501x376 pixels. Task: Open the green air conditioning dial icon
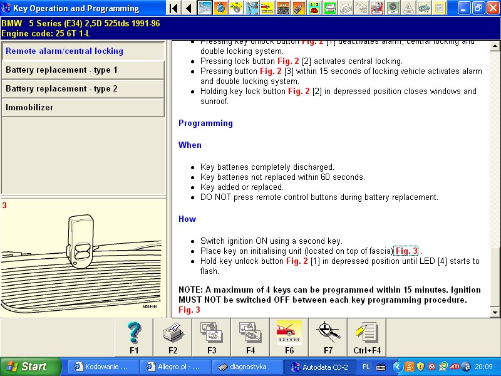tap(393, 8)
